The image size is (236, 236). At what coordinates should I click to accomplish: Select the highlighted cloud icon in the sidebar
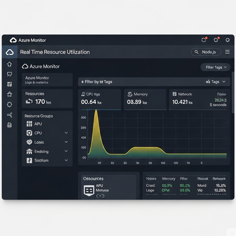point(10,52)
